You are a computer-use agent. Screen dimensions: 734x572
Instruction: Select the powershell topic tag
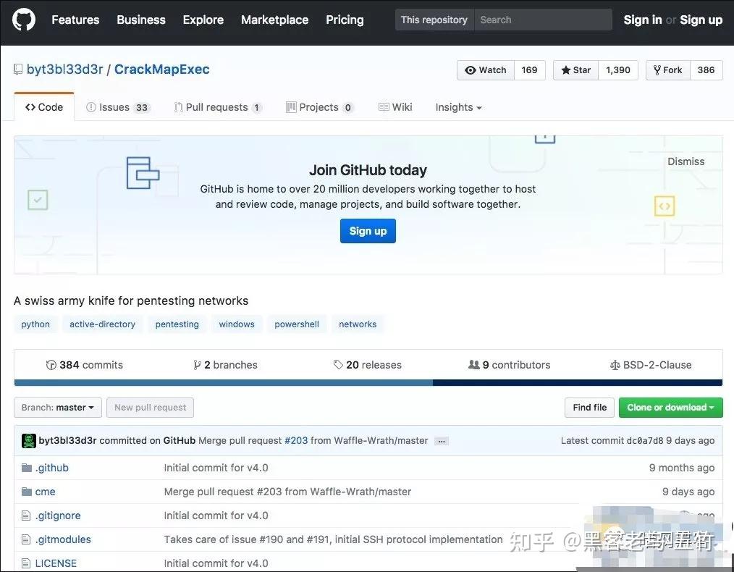pyautogui.click(x=297, y=324)
